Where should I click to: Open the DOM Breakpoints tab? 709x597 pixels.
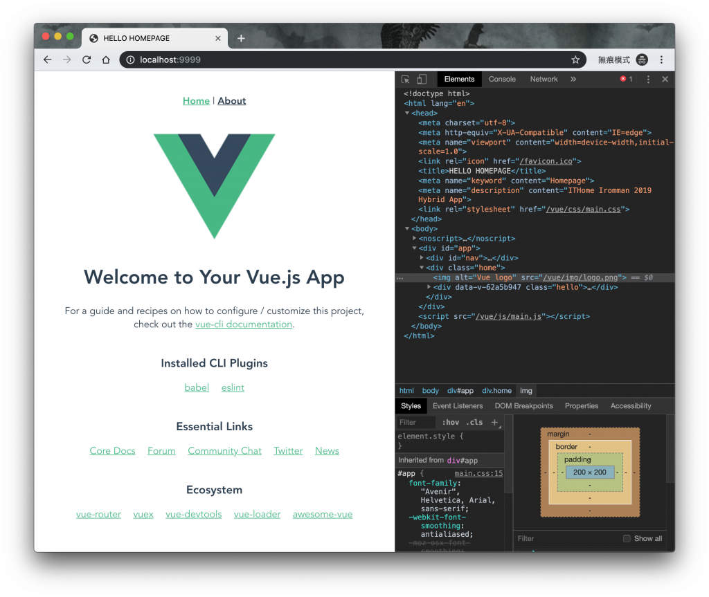point(523,406)
